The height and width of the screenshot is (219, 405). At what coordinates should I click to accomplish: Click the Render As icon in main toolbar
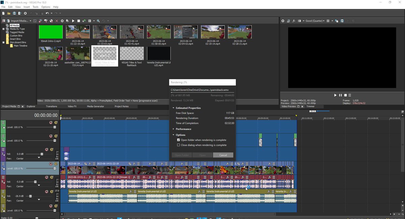click(x=20, y=13)
